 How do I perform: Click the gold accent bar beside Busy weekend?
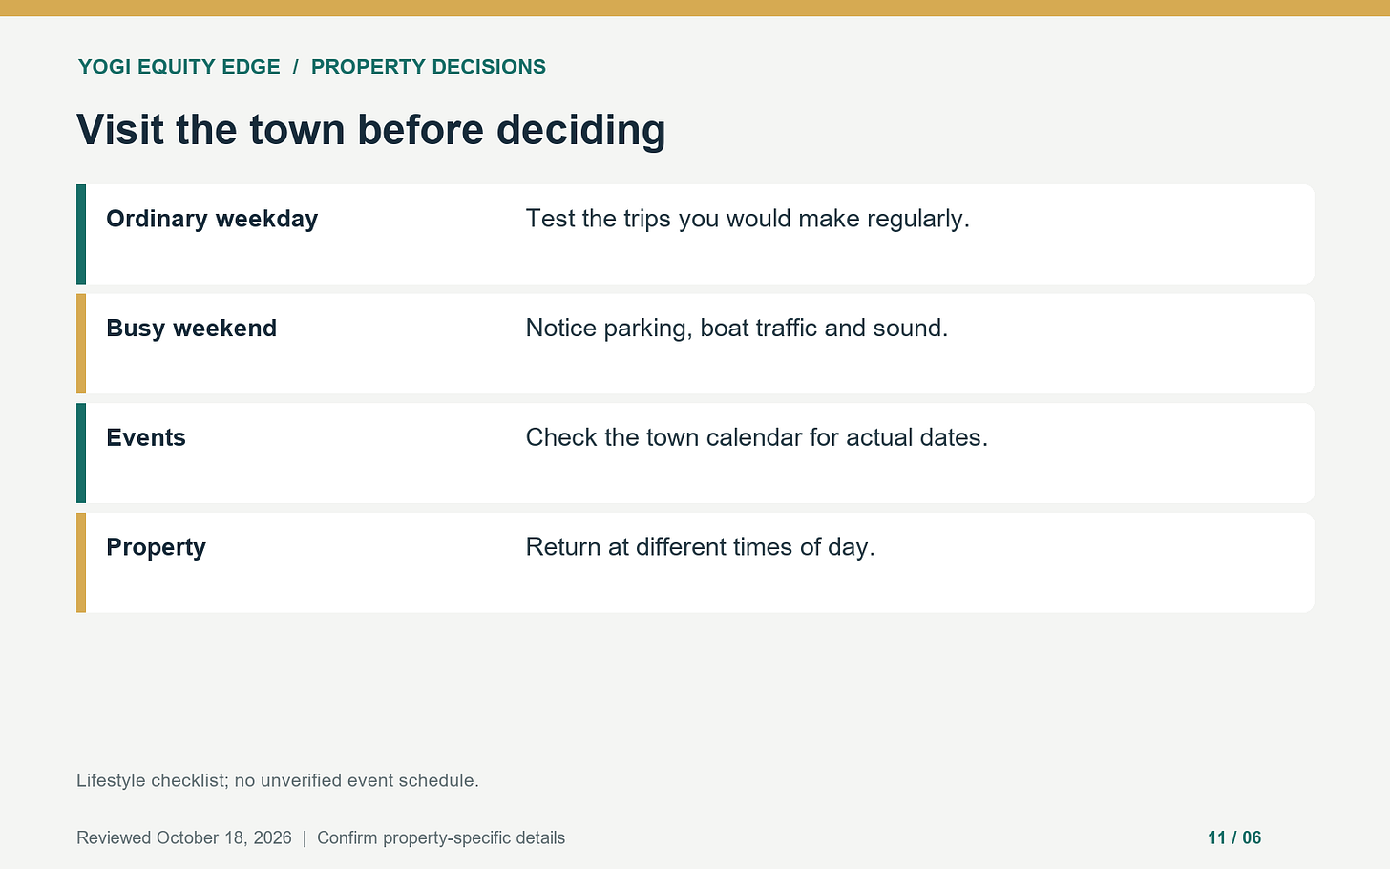(x=81, y=344)
